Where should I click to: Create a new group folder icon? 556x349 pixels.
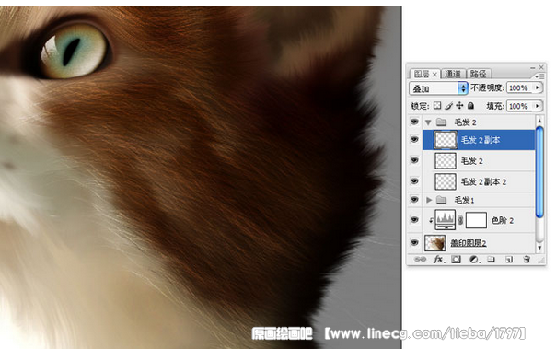[x=492, y=260]
